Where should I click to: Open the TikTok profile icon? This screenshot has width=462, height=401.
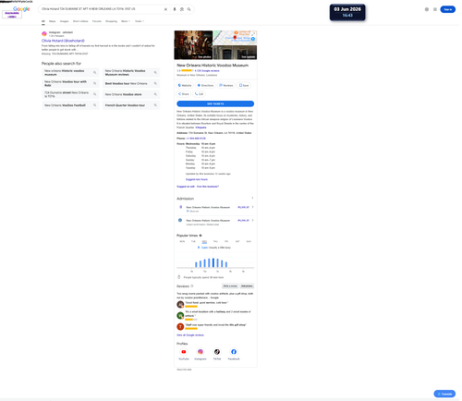tap(217, 352)
